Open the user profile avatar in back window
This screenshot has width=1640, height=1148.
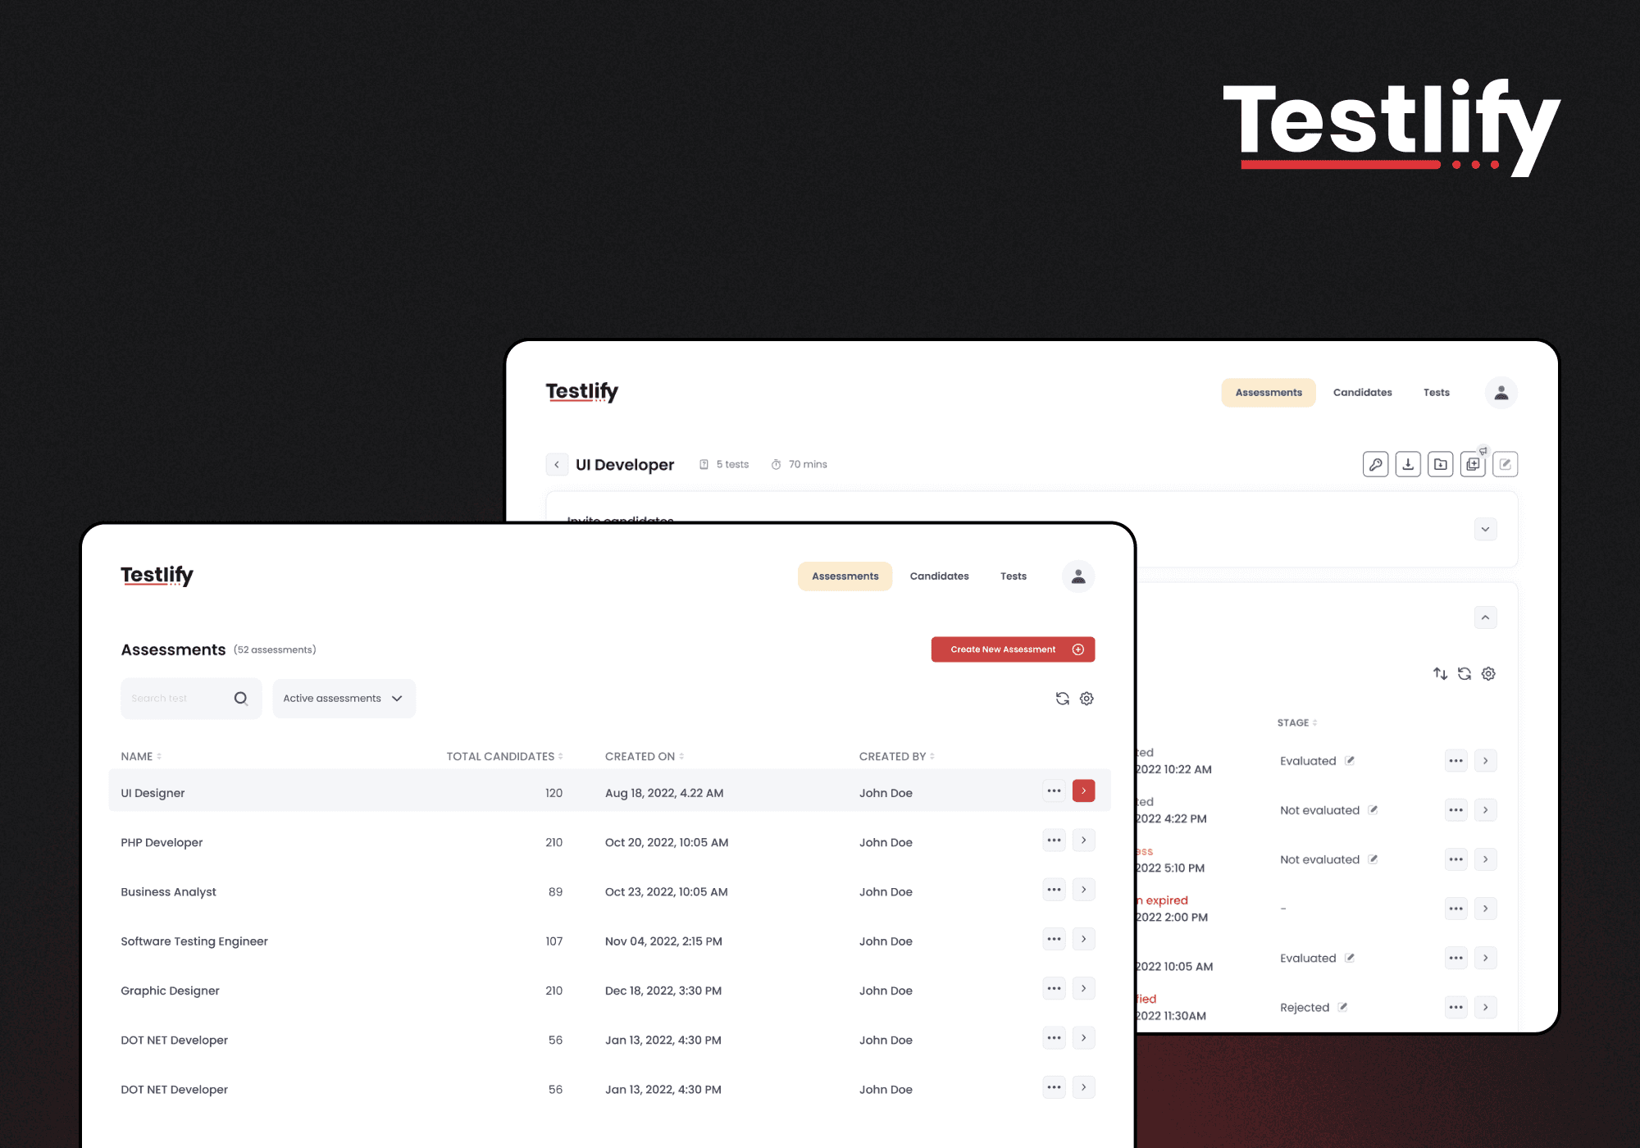1501,393
